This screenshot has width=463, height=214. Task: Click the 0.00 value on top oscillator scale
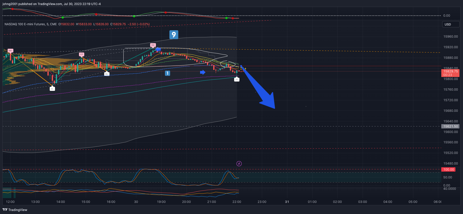[x=447, y=16]
